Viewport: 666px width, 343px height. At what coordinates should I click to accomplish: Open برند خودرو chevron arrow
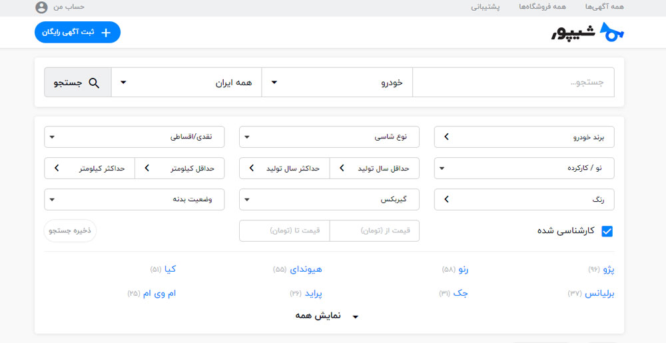click(x=446, y=137)
